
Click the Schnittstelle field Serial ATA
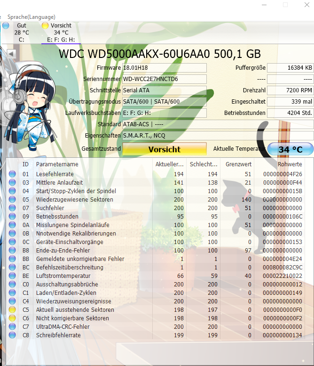point(165,90)
